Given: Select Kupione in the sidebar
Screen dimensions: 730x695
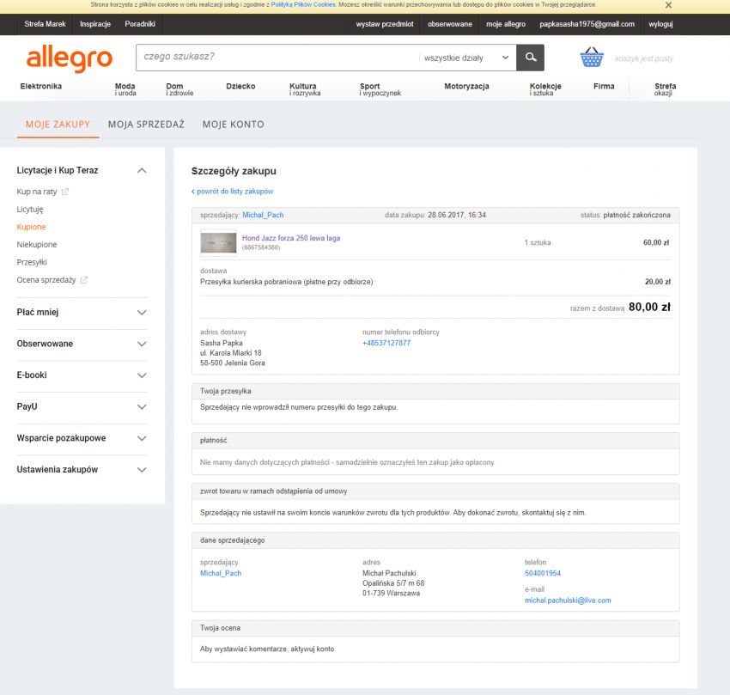Looking at the screenshot, I should pyautogui.click(x=31, y=227).
